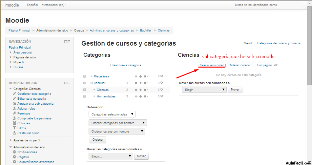312x165 pixels.
Task: Dock the Administración block to the side
Action: [69, 83]
